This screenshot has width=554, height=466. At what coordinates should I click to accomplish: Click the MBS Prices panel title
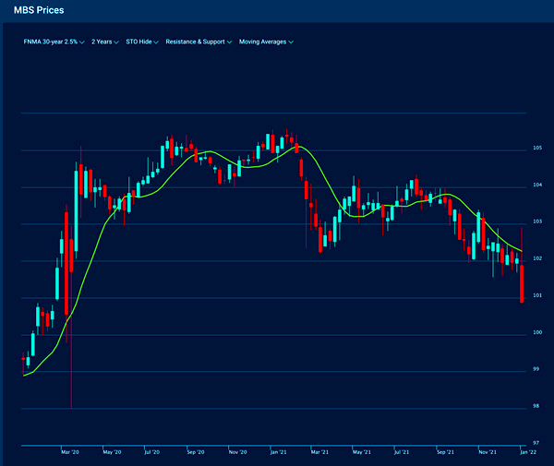[x=39, y=11]
